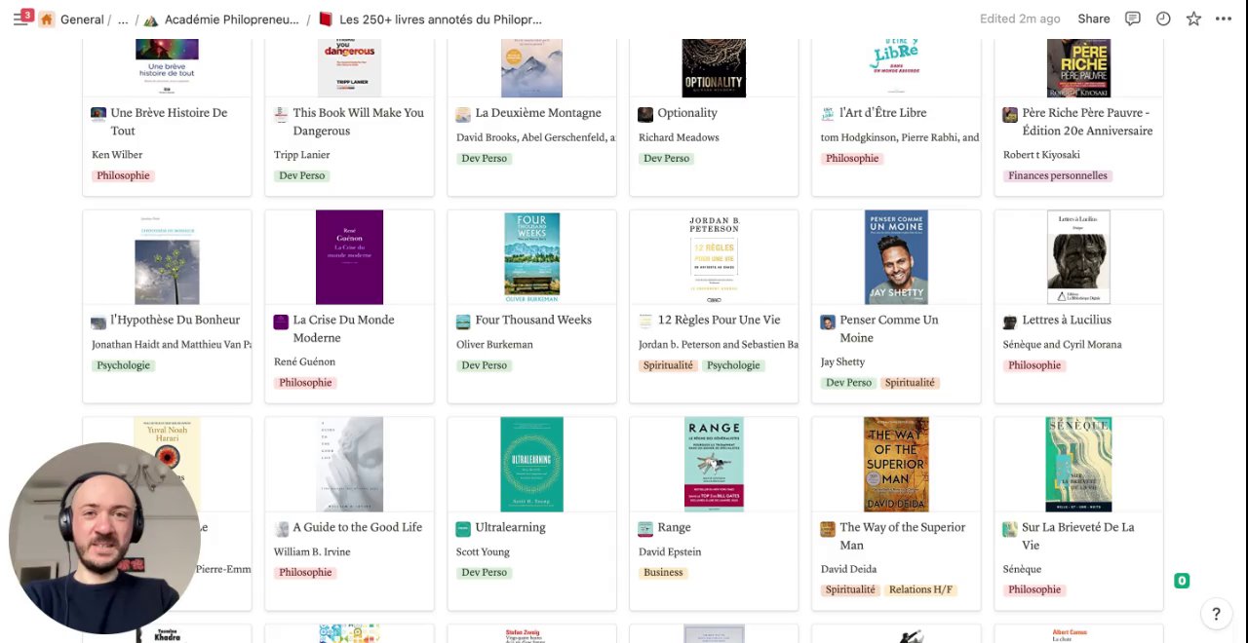Image resolution: width=1248 pixels, height=643 pixels.
Task: Favorite this page with star icon
Action: click(1193, 19)
